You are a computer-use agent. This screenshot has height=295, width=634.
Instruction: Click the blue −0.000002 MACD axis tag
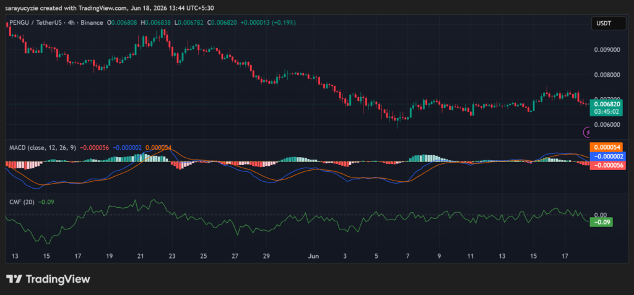pos(608,156)
